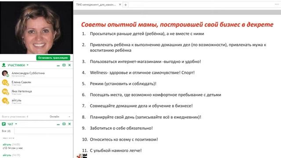
Task: Click slide item 10 'Относитесь ко всему с позитивом!'
Action: coord(124,140)
